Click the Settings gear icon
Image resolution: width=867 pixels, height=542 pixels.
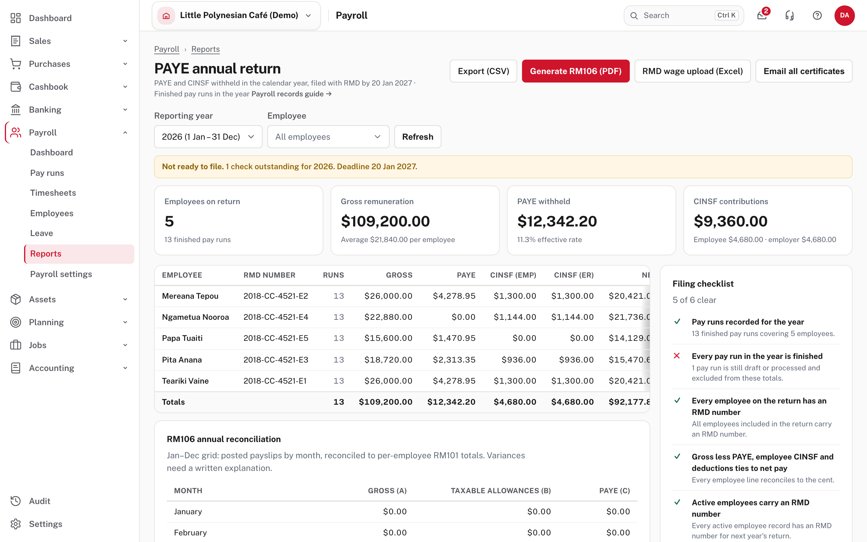[15, 524]
